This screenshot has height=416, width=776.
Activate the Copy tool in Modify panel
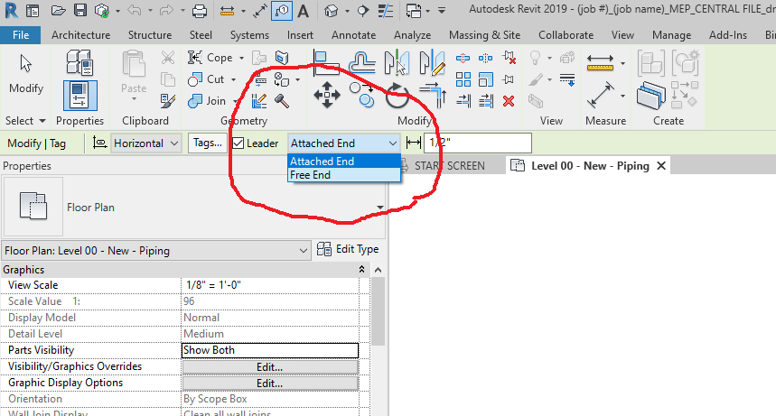[361, 95]
